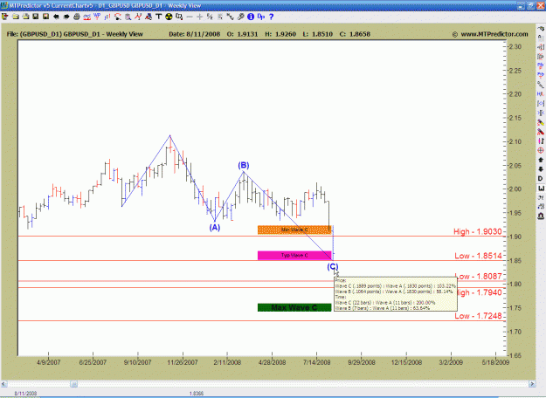Click the 'High - 1.9030' level label
Image resolution: width=546 pixels, height=398 pixels.
(477, 231)
